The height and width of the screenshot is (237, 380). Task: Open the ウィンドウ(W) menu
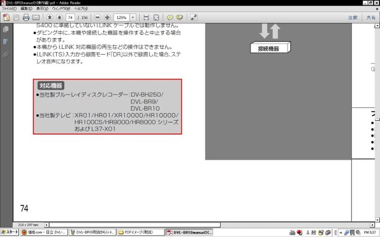tap(61, 9)
